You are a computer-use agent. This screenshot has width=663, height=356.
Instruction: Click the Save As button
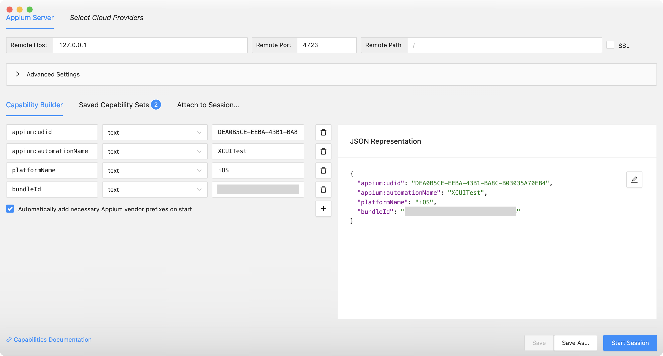point(575,343)
